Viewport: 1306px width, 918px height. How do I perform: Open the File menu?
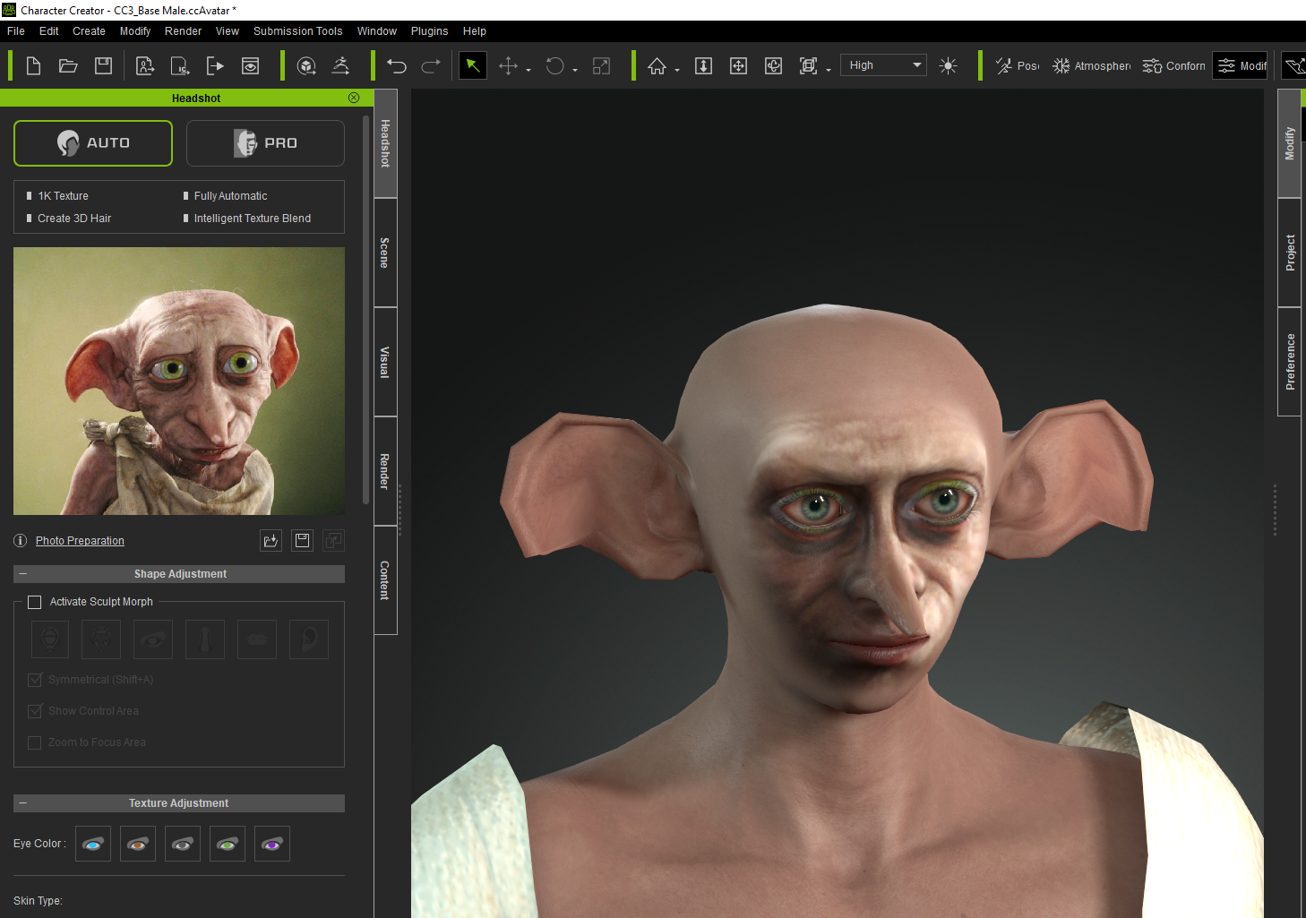coord(16,31)
